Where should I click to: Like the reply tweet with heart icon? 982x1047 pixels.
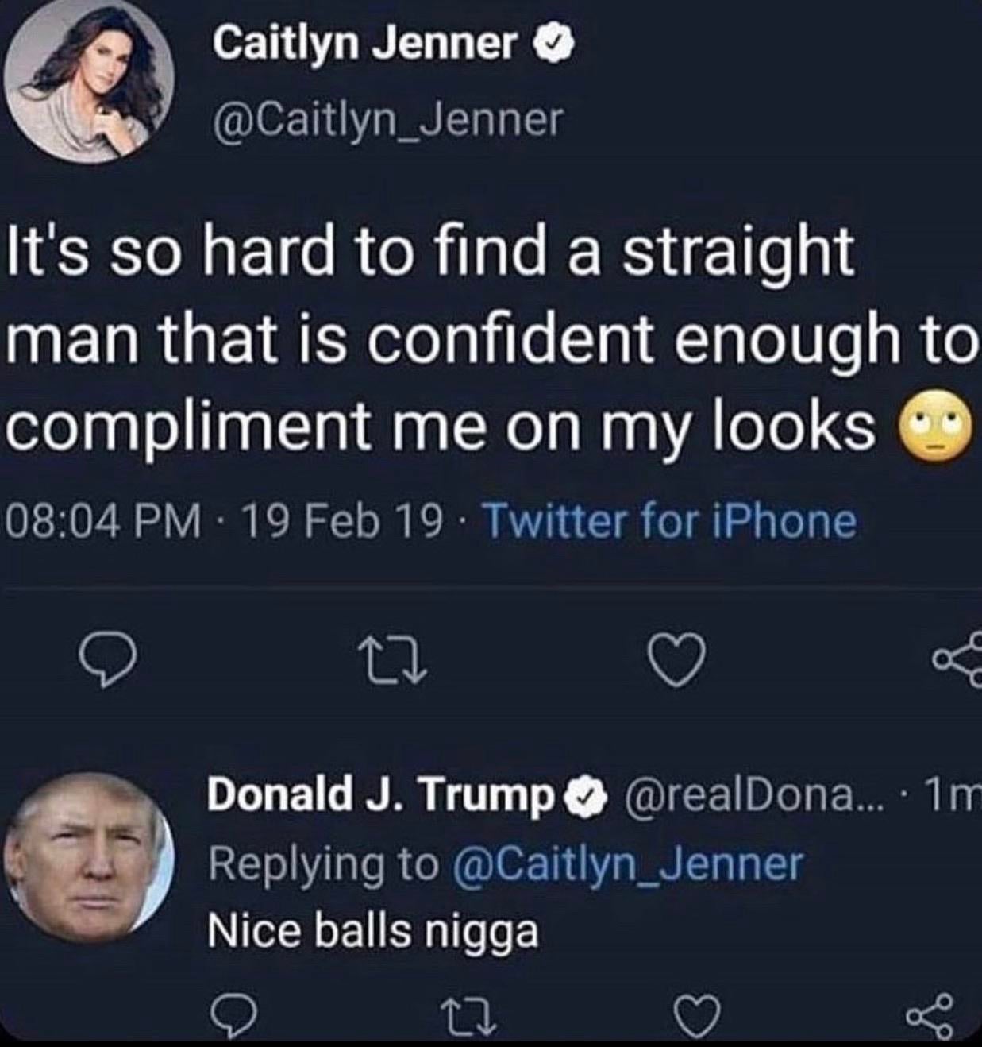point(699,1015)
